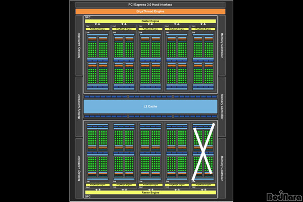Image resolution: width=303 pixels, height=202 pixels.
Task: Click the GPC label above the upper Raster Engine
Action: pyautogui.click(x=87, y=17)
